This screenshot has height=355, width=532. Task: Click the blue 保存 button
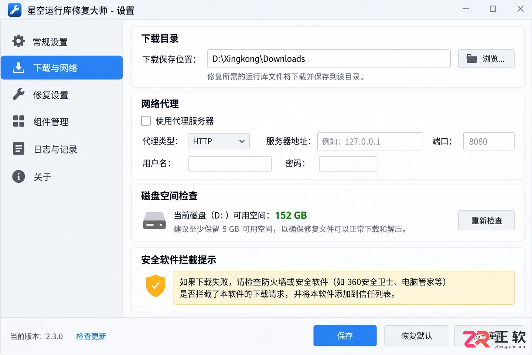pyautogui.click(x=345, y=336)
